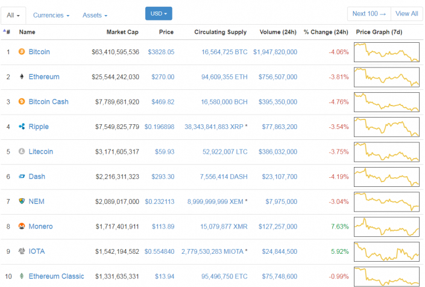This screenshot has height=287, width=425.
Task: Click the NEM logo icon
Action: pos(22,201)
